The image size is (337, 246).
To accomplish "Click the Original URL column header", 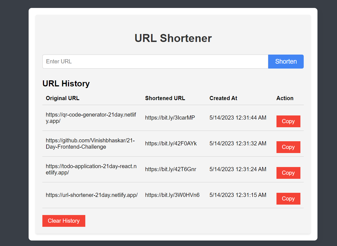I will coord(63,98).
